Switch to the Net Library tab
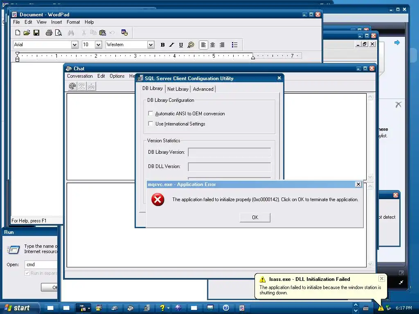 tap(178, 89)
